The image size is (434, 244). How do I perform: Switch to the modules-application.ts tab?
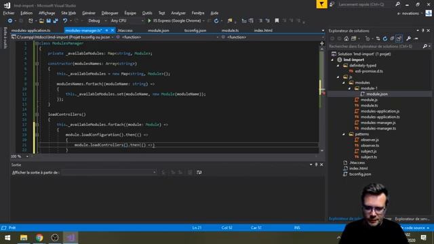click(x=31, y=30)
